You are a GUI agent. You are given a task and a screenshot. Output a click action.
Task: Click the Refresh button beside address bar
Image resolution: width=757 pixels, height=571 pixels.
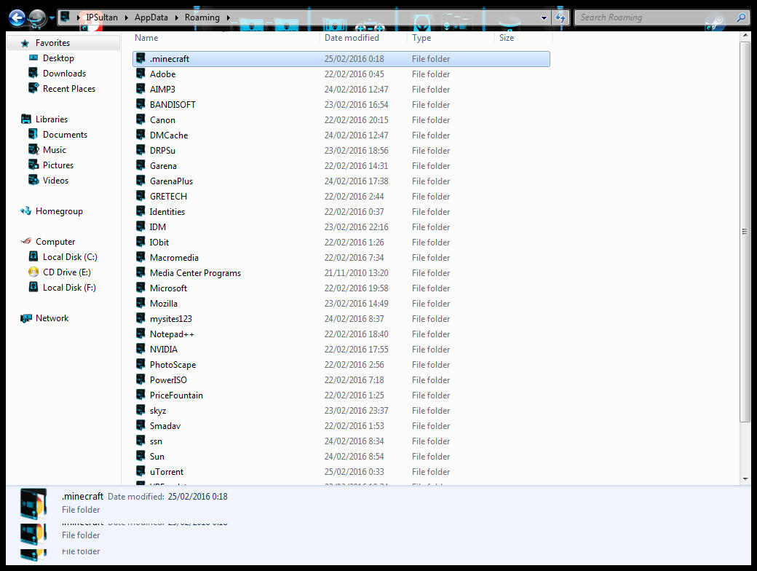tap(560, 18)
